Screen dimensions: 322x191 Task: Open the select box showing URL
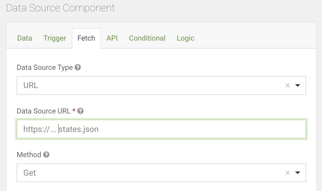pos(149,85)
